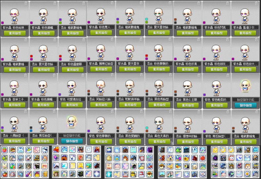Select the strawberry icon in the first icon panel

click(5, 150)
